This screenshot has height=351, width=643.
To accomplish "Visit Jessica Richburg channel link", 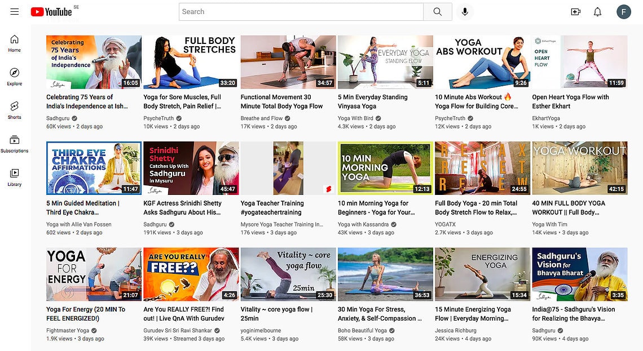I will pyautogui.click(x=456, y=331).
